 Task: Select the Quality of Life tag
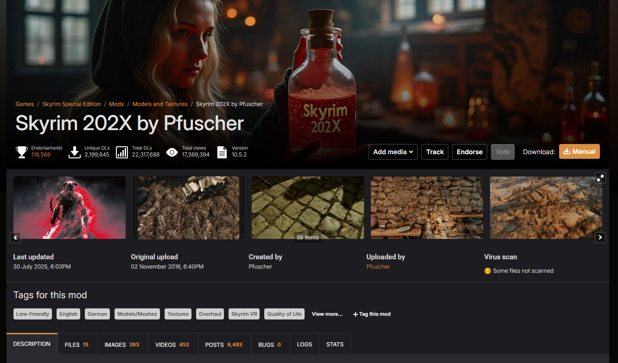click(284, 314)
